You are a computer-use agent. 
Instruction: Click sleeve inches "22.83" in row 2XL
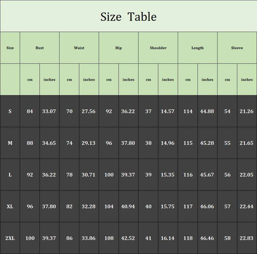click(x=247, y=238)
